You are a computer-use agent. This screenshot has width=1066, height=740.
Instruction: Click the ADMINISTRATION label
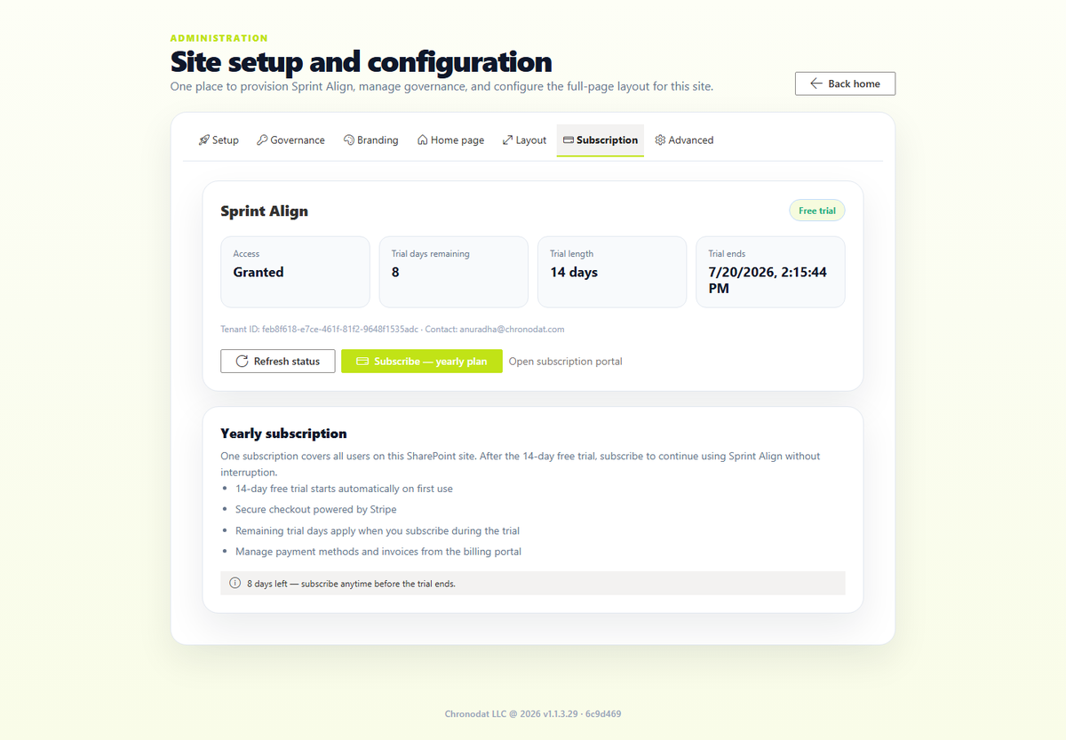(x=219, y=38)
